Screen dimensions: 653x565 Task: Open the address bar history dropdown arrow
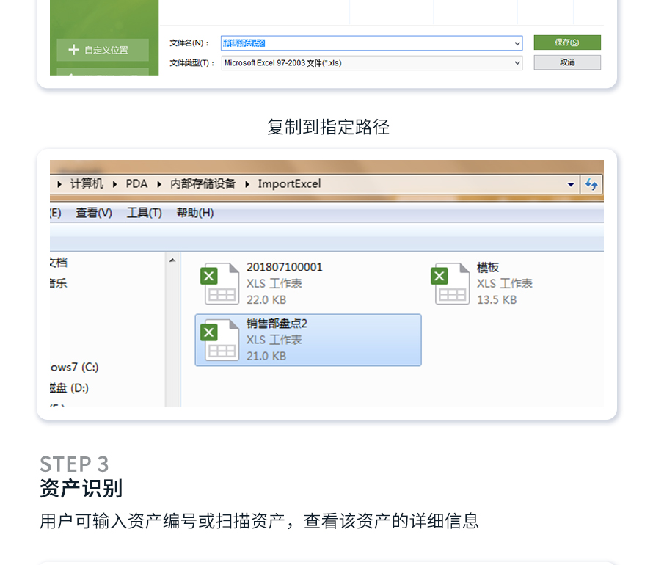point(571,184)
